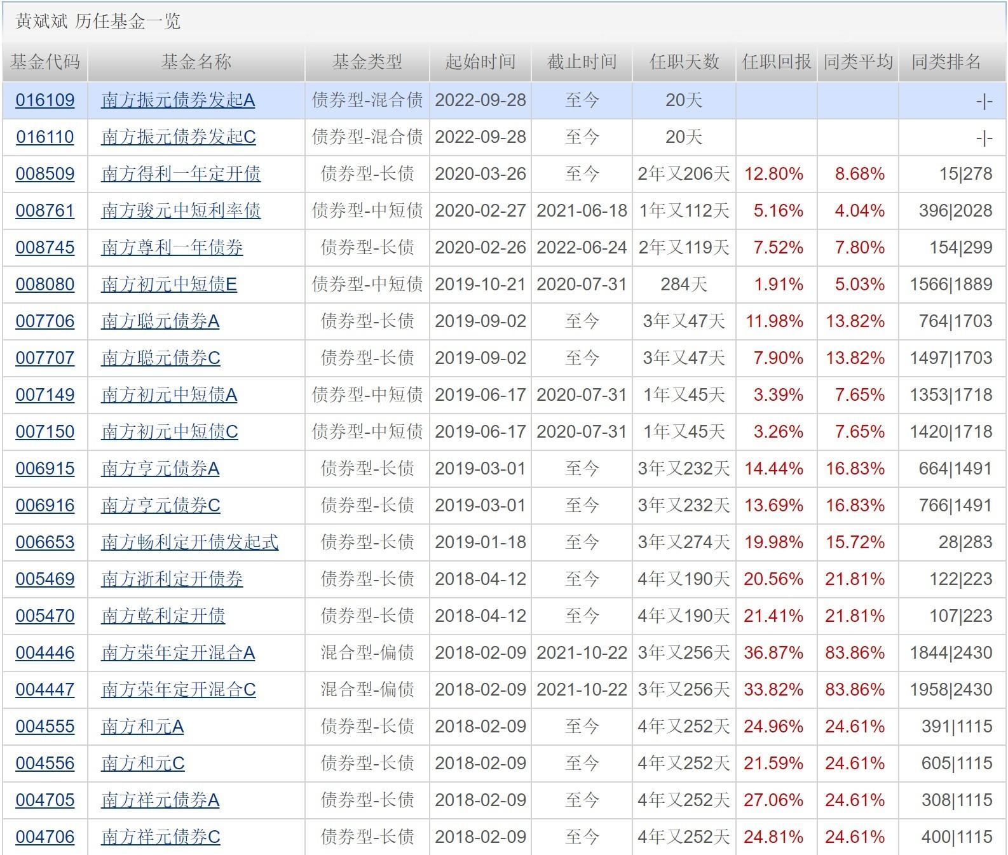Select return value 36.87%
Screen dimensions: 1008x855
773,653
